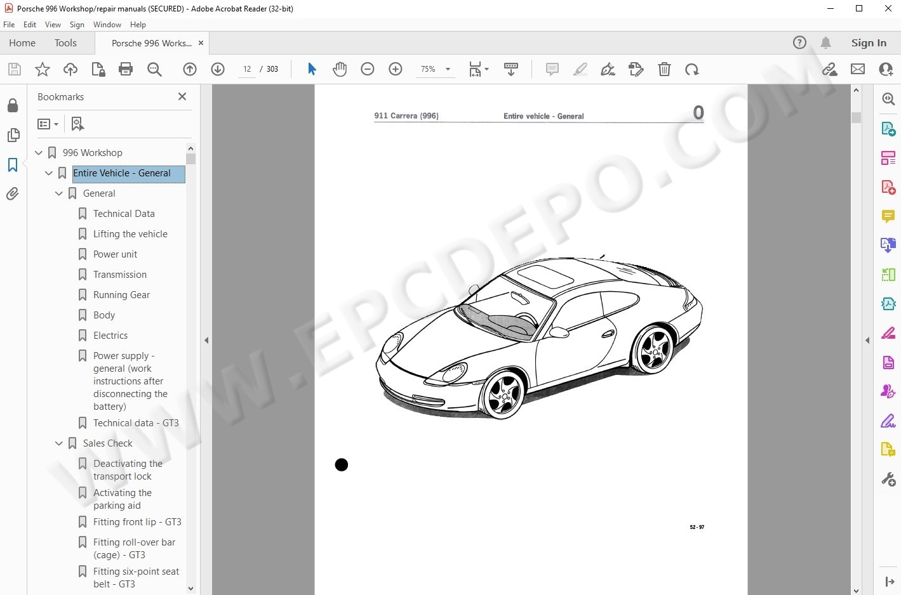The width and height of the screenshot is (901, 595).
Task: Open the File menu
Action: [9, 25]
